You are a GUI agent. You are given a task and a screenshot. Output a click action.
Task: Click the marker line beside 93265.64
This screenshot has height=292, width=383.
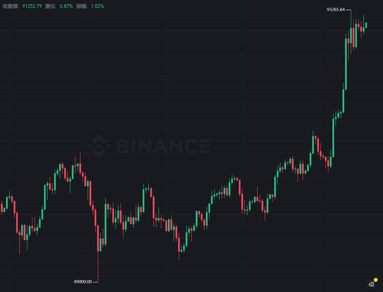click(348, 10)
